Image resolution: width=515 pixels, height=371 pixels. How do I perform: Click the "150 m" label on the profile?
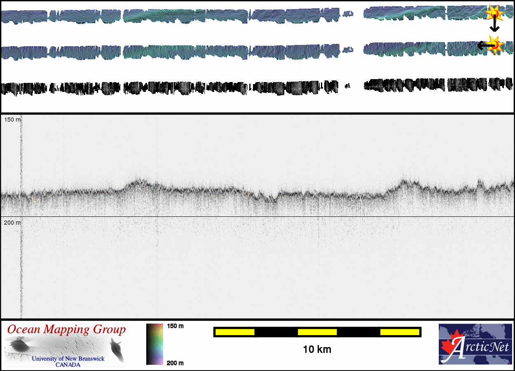click(x=12, y=120)
